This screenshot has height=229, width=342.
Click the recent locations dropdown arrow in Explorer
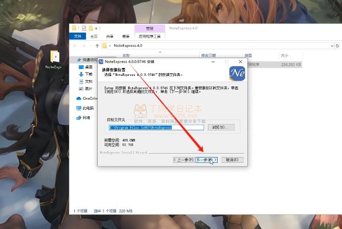click(x=91, y=46)
